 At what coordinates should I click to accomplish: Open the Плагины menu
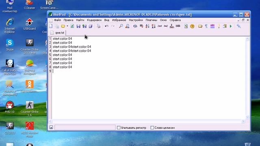click(152, 20)
